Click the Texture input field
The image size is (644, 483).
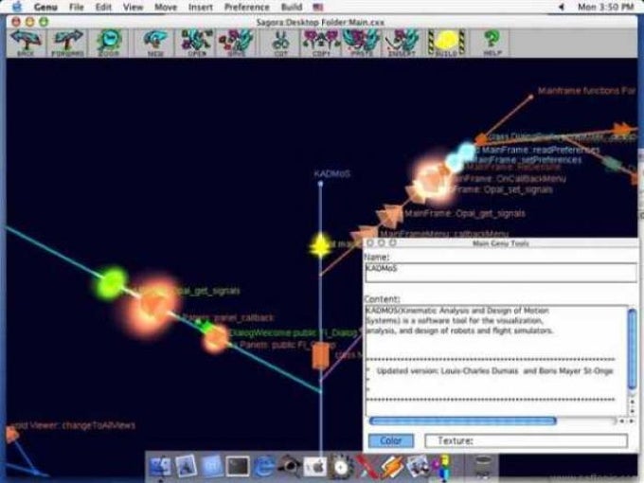pyautogui.click(x=527, y=440)
